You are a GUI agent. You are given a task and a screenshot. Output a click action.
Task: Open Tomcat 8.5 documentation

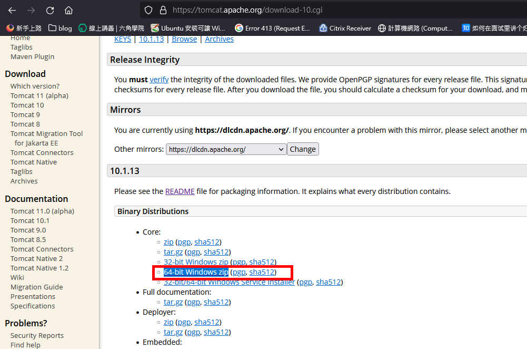[x=28, y=239]
